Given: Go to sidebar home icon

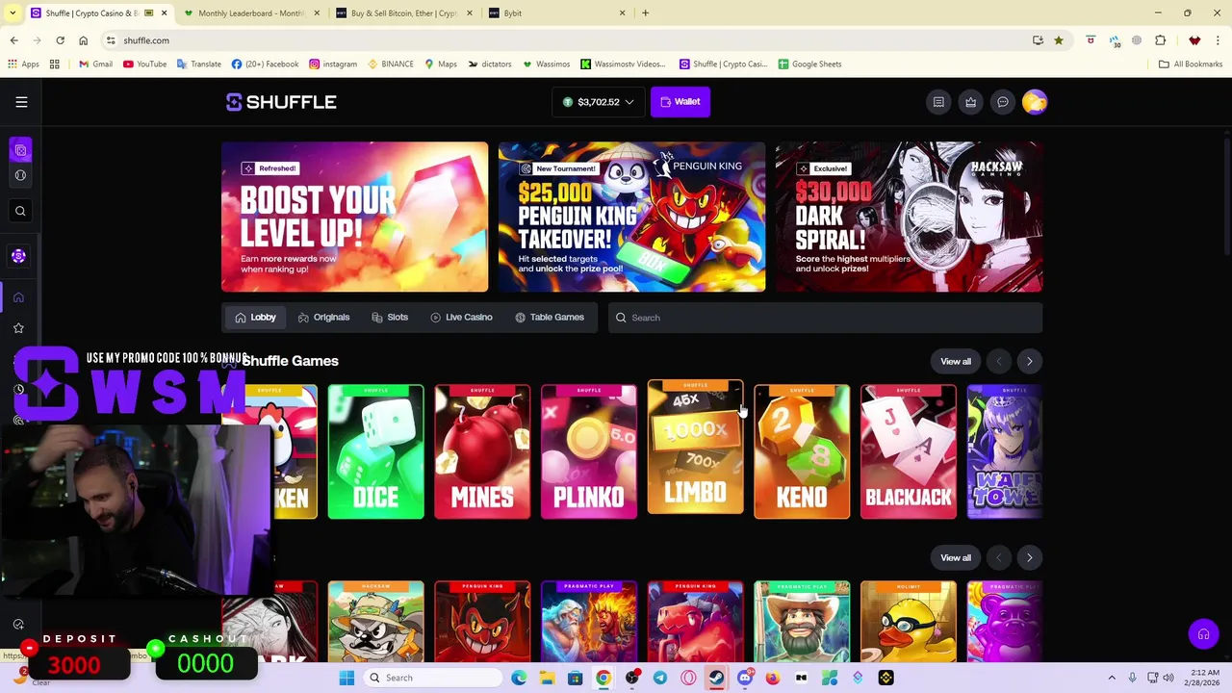Looking at the screenshot, I should (x=18, y=297).
